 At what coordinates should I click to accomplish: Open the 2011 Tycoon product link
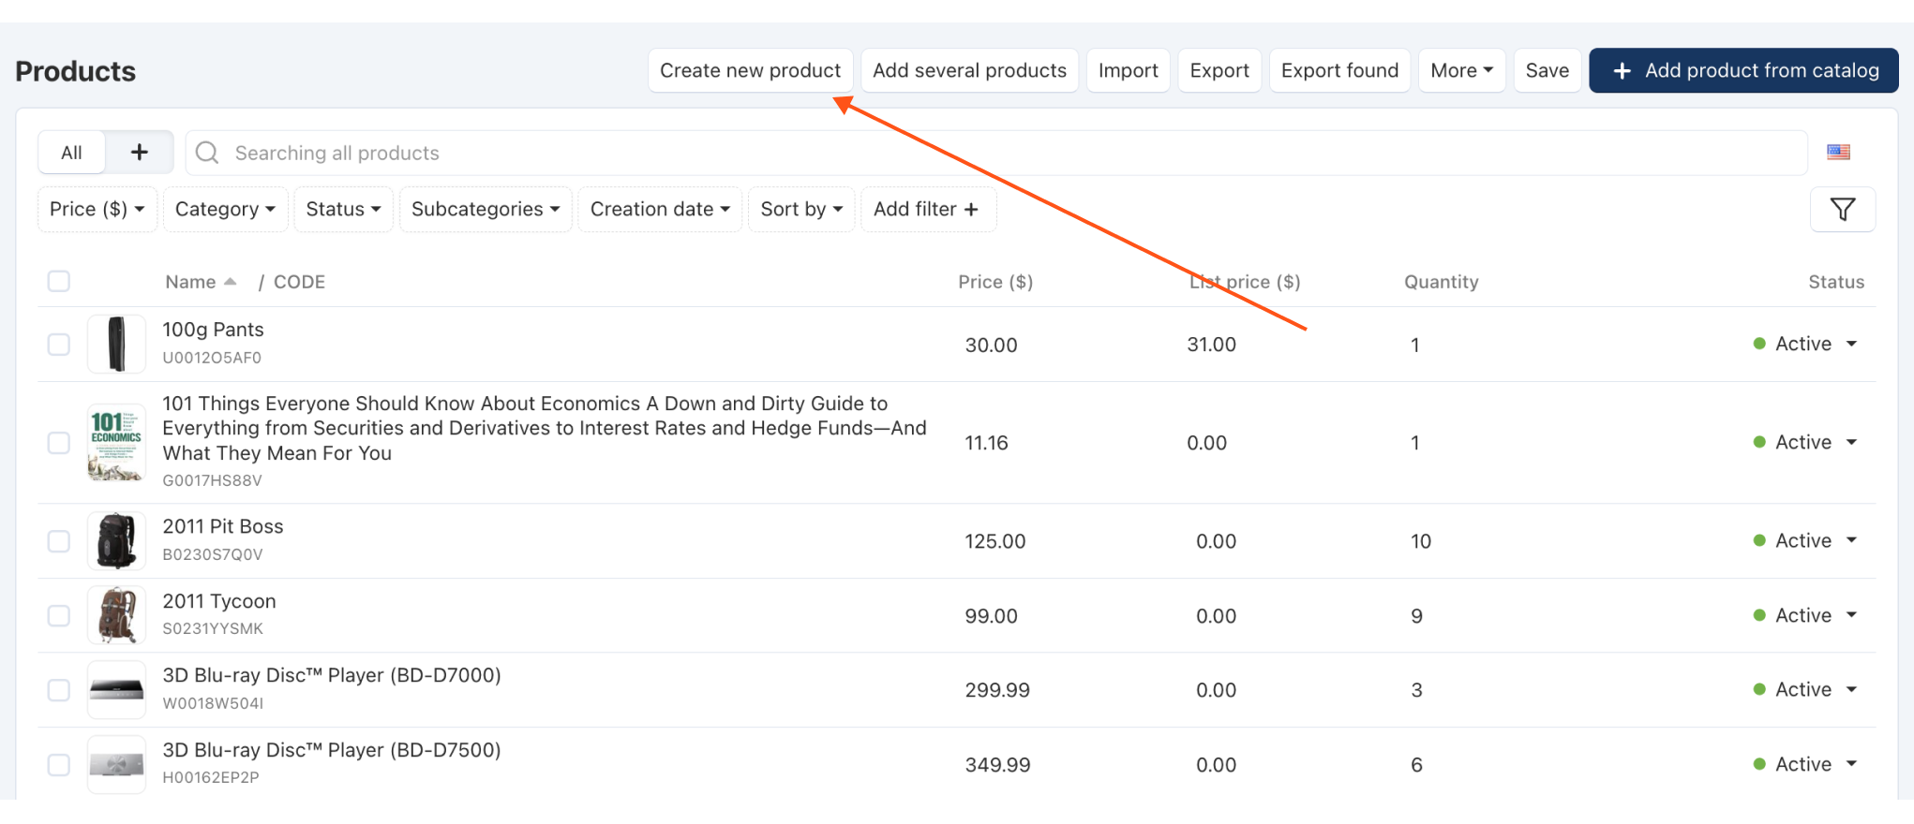tap(219, 601)
